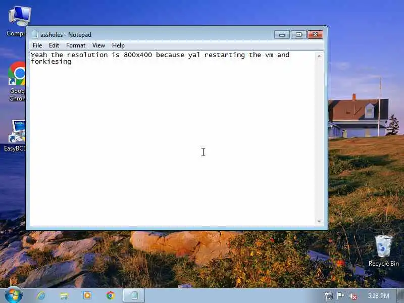The height and width of the screenshot is (303, 404).
Task: Open Windows Explorer from the taskbar
Action: pos(64,295)
